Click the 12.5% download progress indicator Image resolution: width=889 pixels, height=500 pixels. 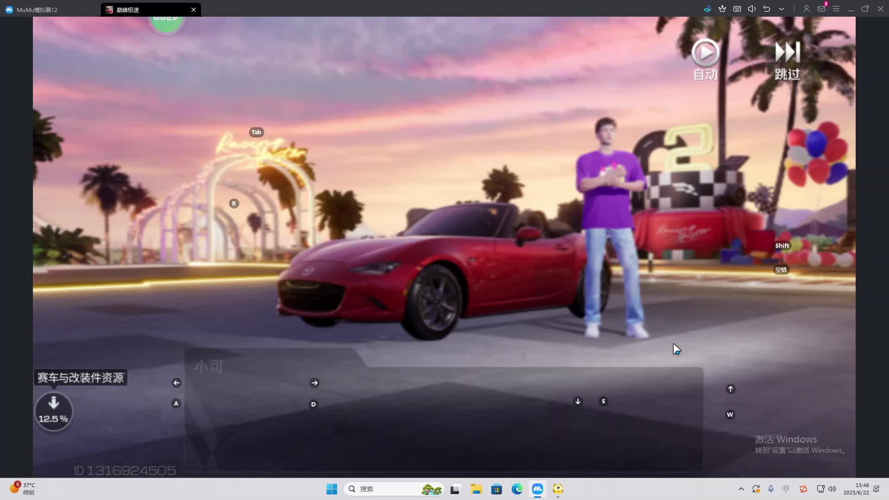point(54,412)
